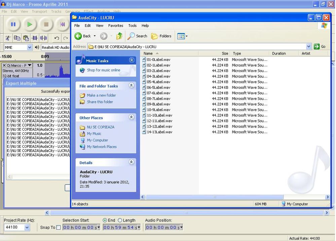This screenshot has width=336, height=241.
Task: Silence the selected audio
Action: click(43, 38)
